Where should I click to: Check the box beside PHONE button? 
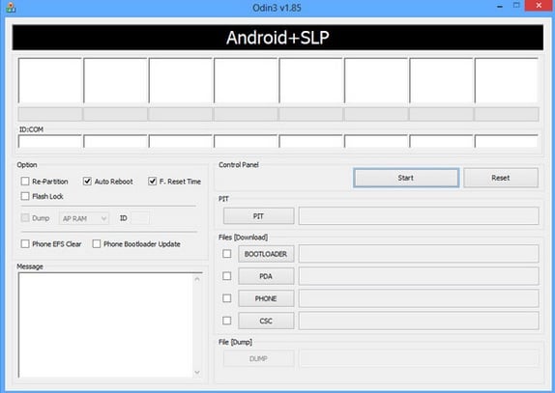pos(227,298)
